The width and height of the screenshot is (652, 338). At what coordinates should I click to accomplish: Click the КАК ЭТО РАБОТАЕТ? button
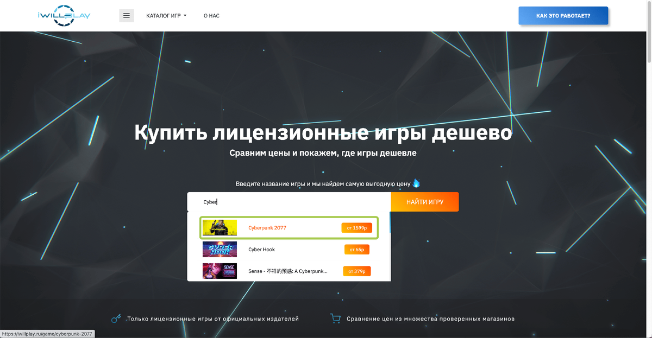(x=563, y=16)
